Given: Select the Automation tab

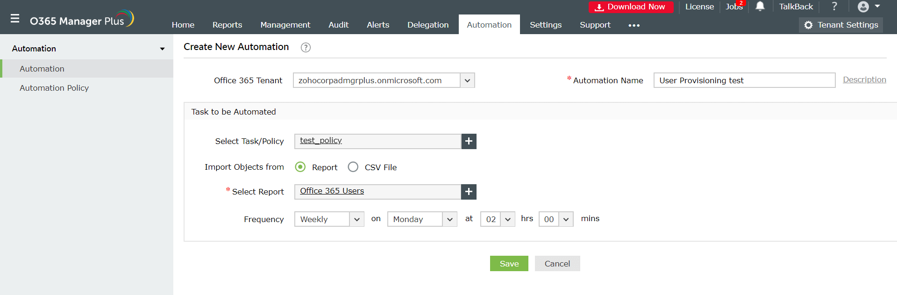Looking at the screenshot, I should 489,25.
